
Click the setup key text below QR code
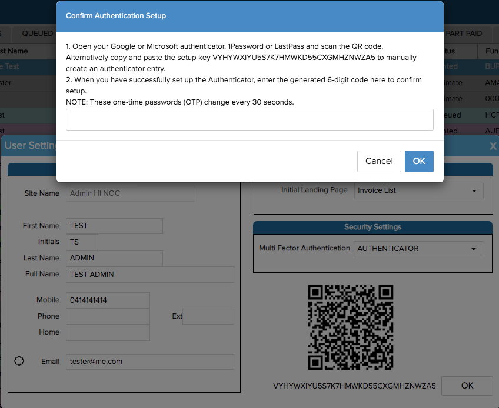coord(354,386)
